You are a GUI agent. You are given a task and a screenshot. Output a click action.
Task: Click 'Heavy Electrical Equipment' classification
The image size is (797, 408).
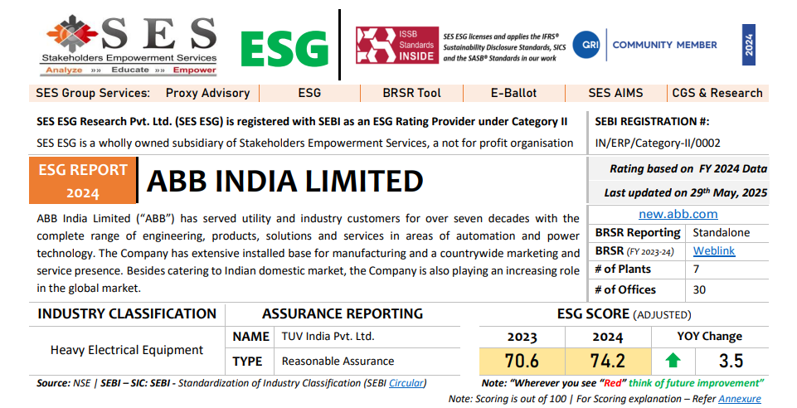coord(127,350)
